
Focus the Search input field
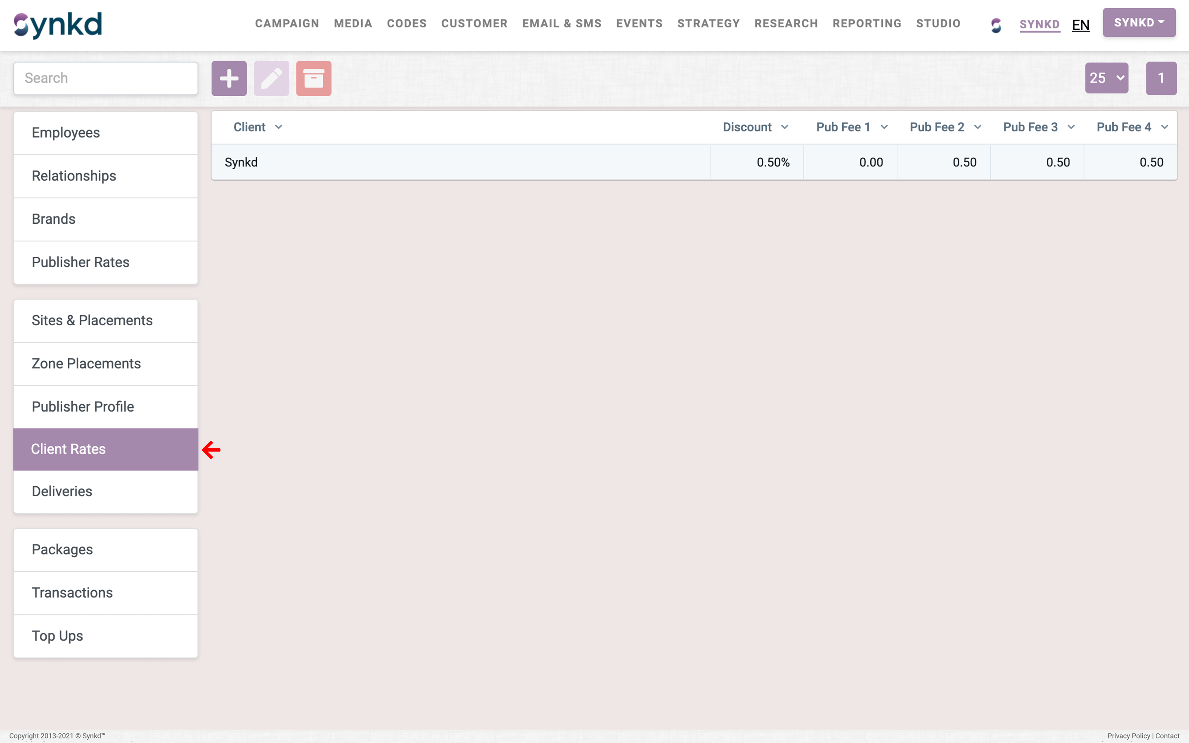[x=106, y=78]
